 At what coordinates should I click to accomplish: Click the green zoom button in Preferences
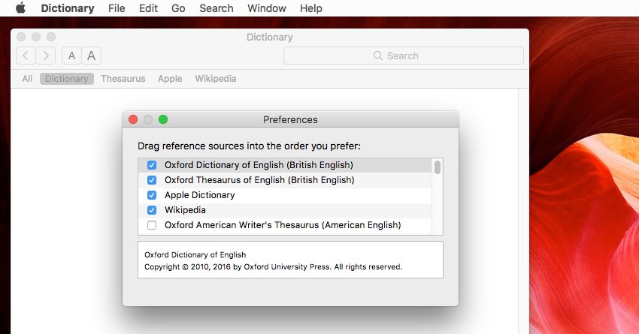tap(163, 119)
